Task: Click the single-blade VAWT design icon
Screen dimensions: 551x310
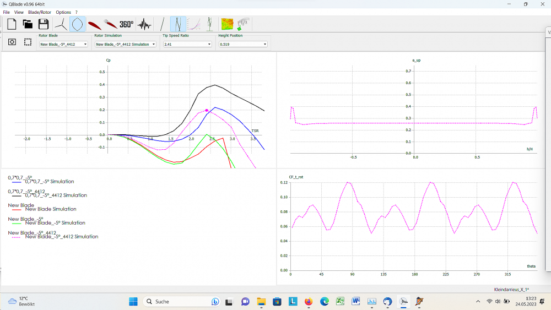Action: tap(162, 24)
